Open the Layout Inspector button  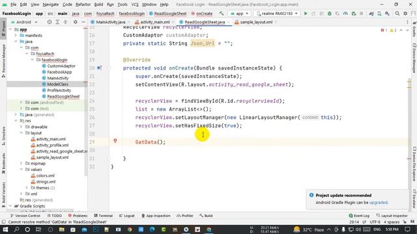click(x=392, y=216)
